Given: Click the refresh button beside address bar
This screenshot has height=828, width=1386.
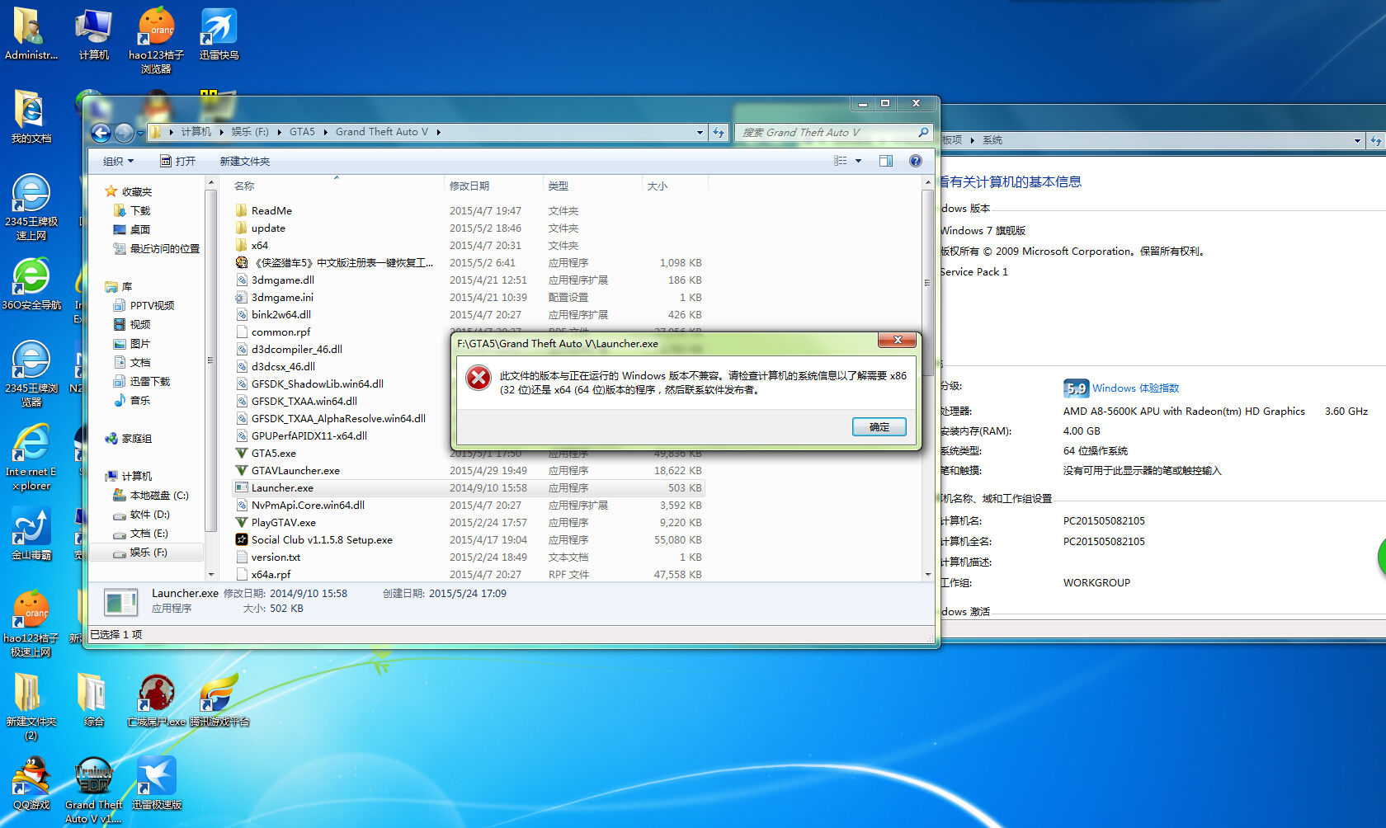Looking at the screenshot, I should 719,132.
